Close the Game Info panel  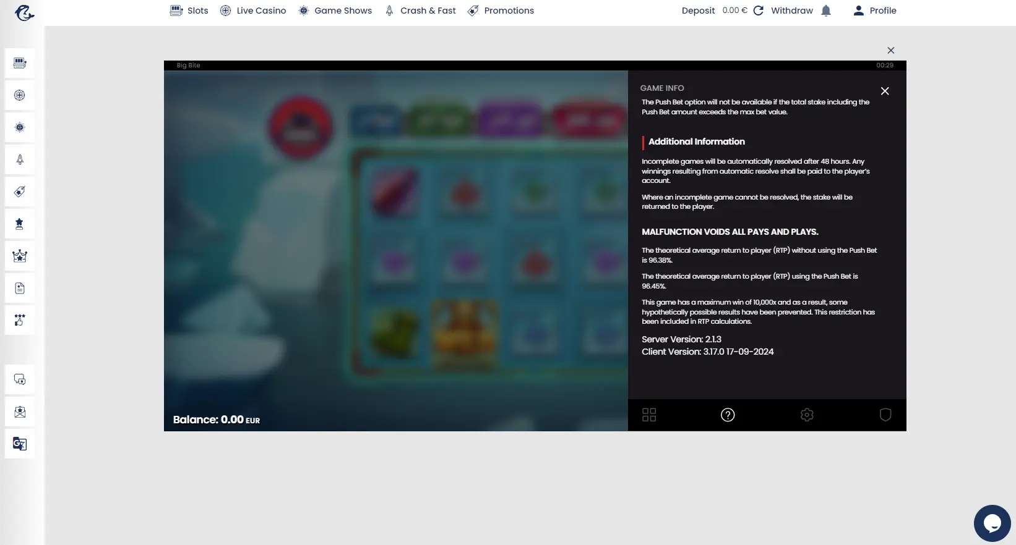885,91
